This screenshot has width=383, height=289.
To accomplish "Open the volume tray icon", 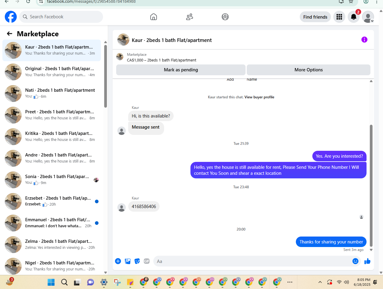I will coord(347,282).
